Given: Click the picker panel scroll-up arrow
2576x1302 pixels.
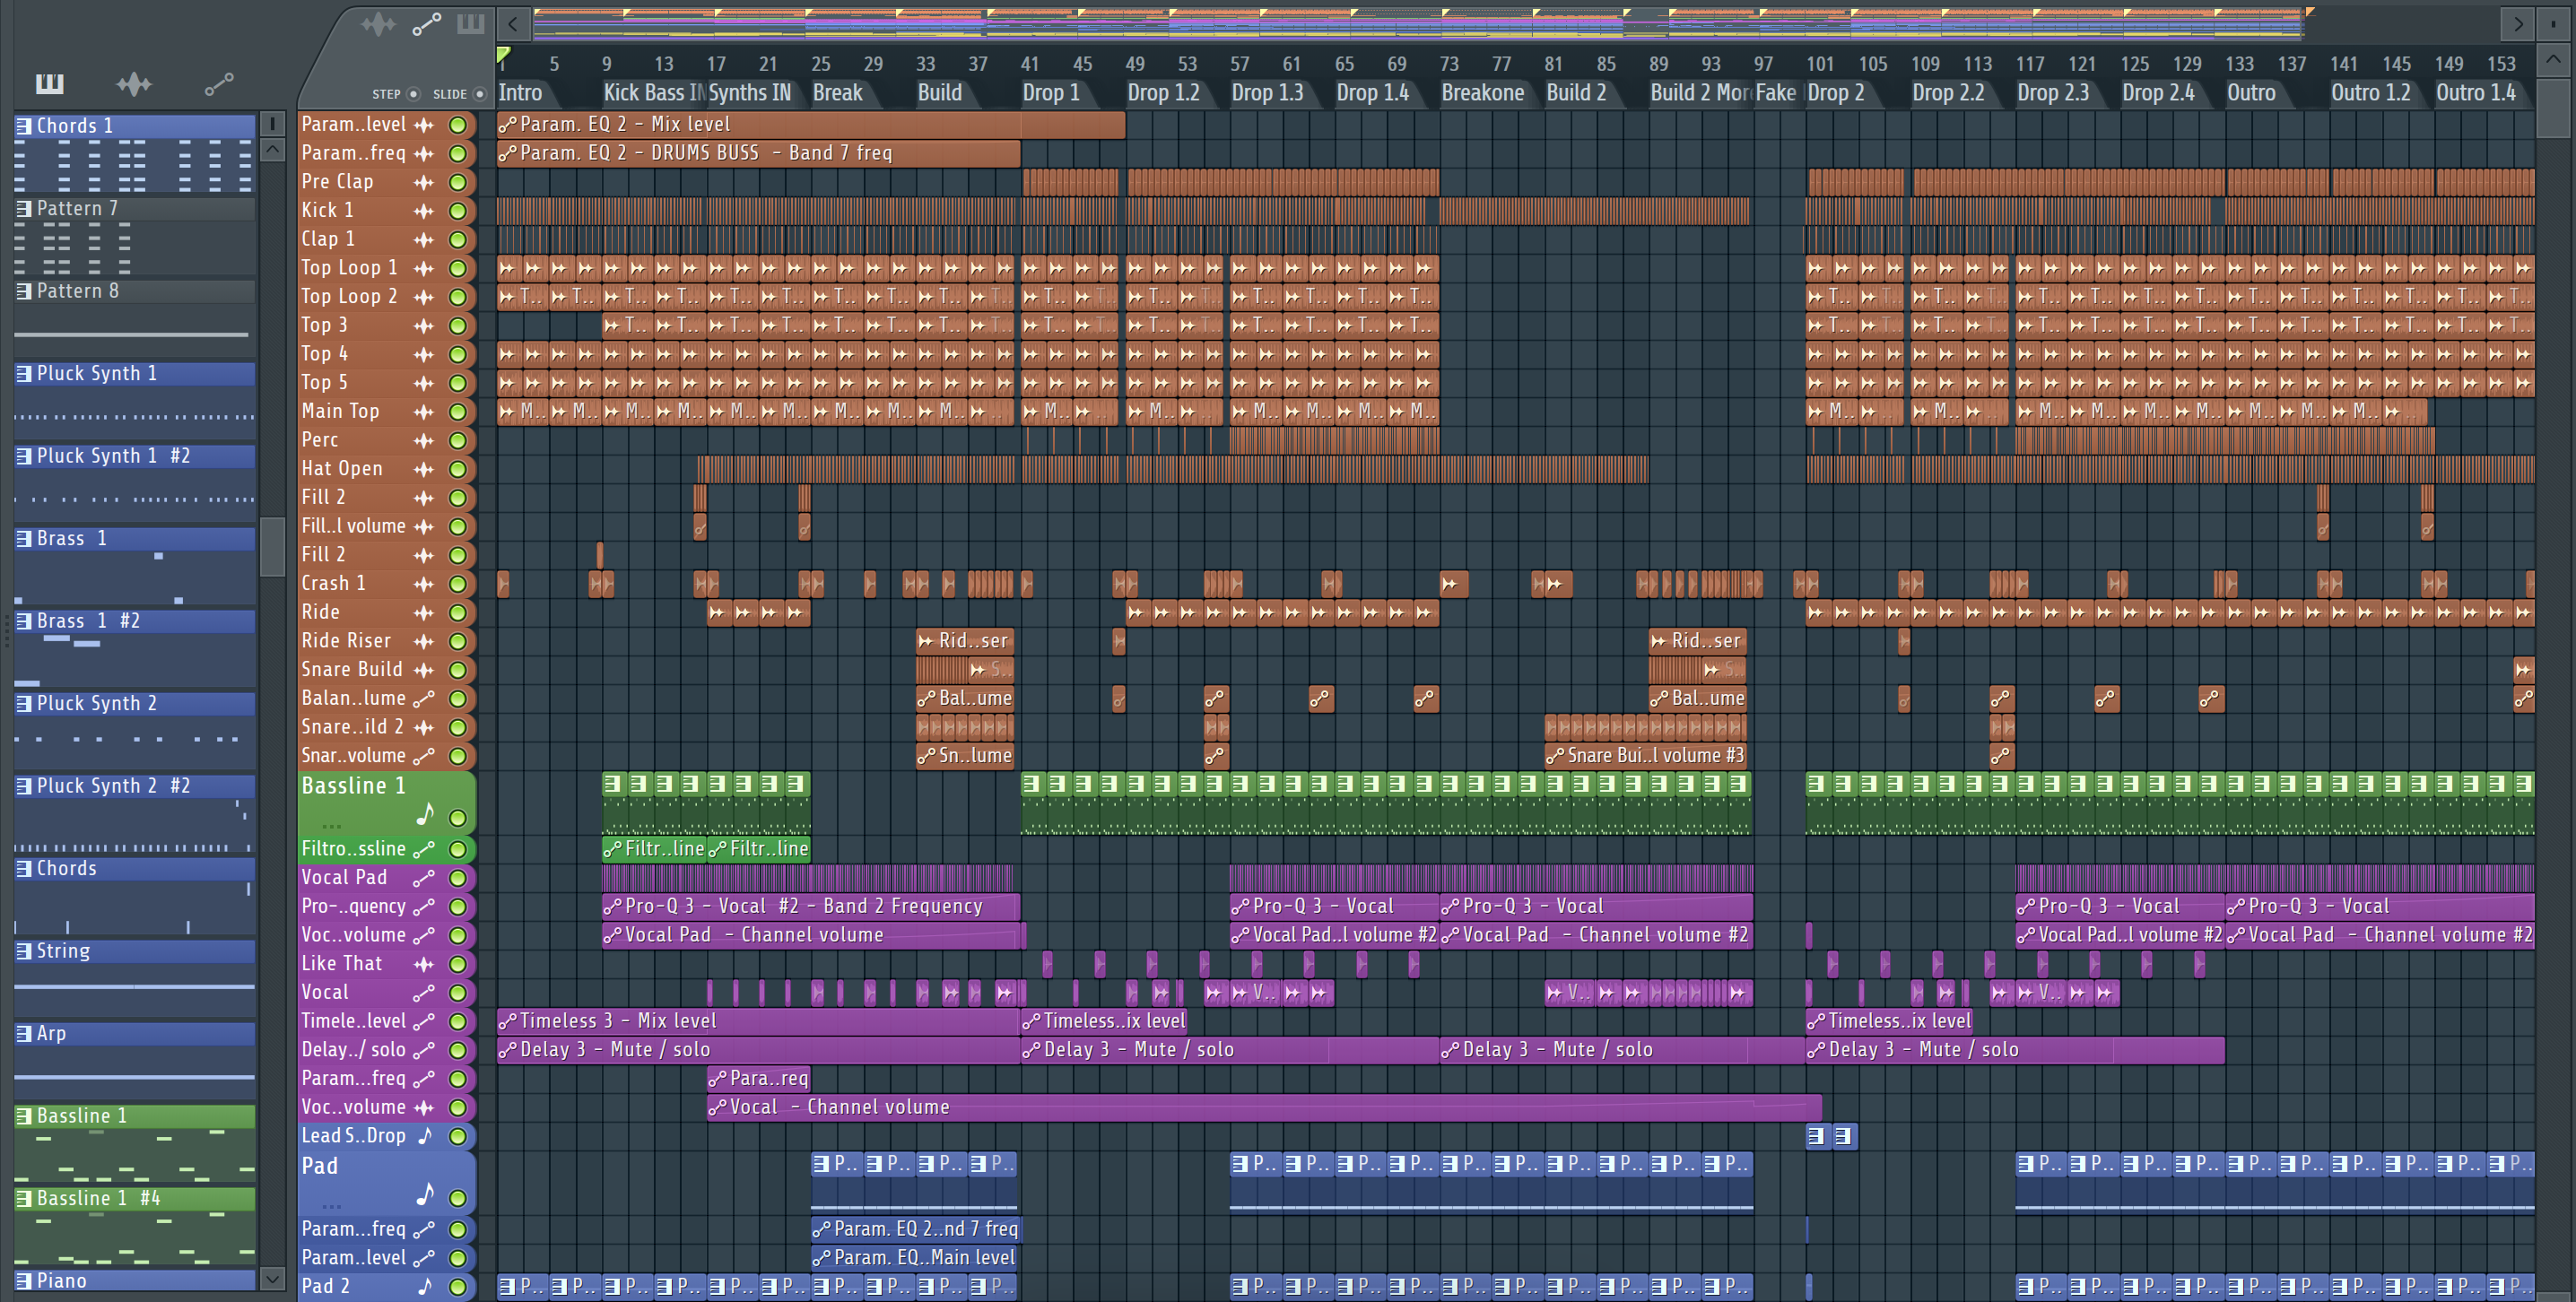Looking at the screenshot, I should point(272,150).
